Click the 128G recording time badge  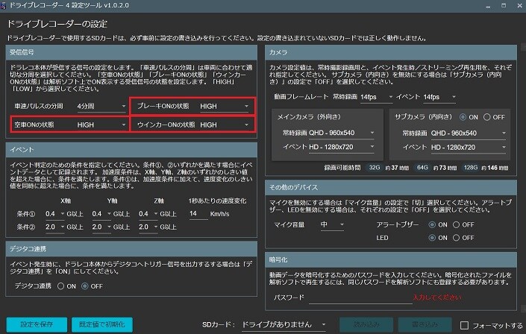pyautogui.click(x=470, y=167)
